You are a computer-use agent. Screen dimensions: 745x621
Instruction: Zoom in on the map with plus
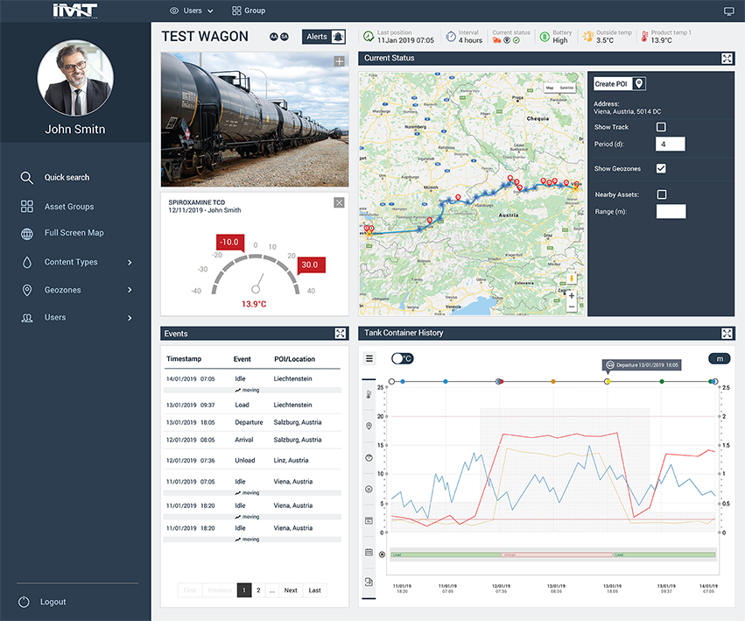(x=572, y=296)
